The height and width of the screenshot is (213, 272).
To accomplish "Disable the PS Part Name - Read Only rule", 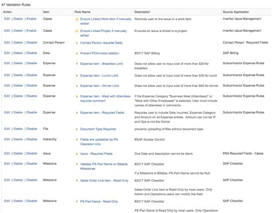I will (x=32, y=201).
